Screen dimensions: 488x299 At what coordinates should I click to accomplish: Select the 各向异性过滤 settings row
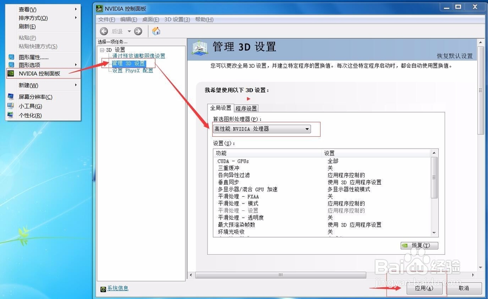pyautogui.click(x=323, y=175)
